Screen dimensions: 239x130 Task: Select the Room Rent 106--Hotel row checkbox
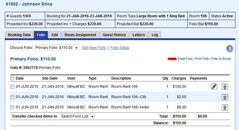pos(12,107)
